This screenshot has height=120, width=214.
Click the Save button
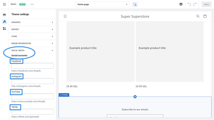click(206, 4)
